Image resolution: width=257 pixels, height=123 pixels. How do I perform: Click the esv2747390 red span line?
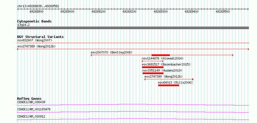pos(169,79)
